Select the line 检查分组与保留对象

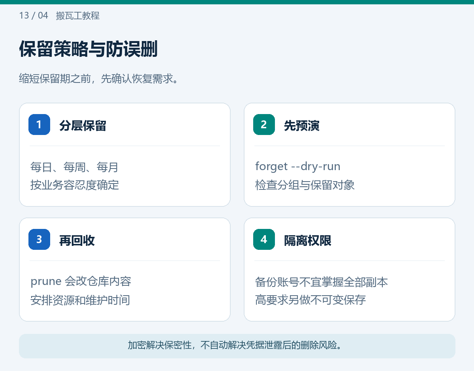[305, 185]
